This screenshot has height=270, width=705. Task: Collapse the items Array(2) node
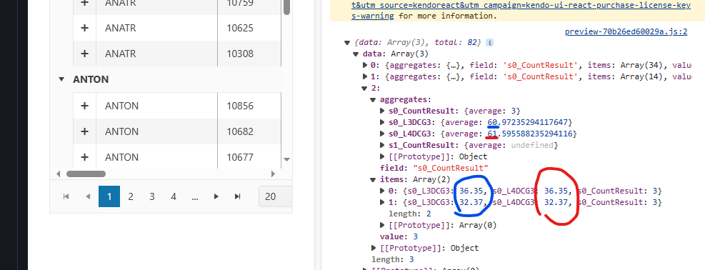pyautogui.click(x=373, y=180)
